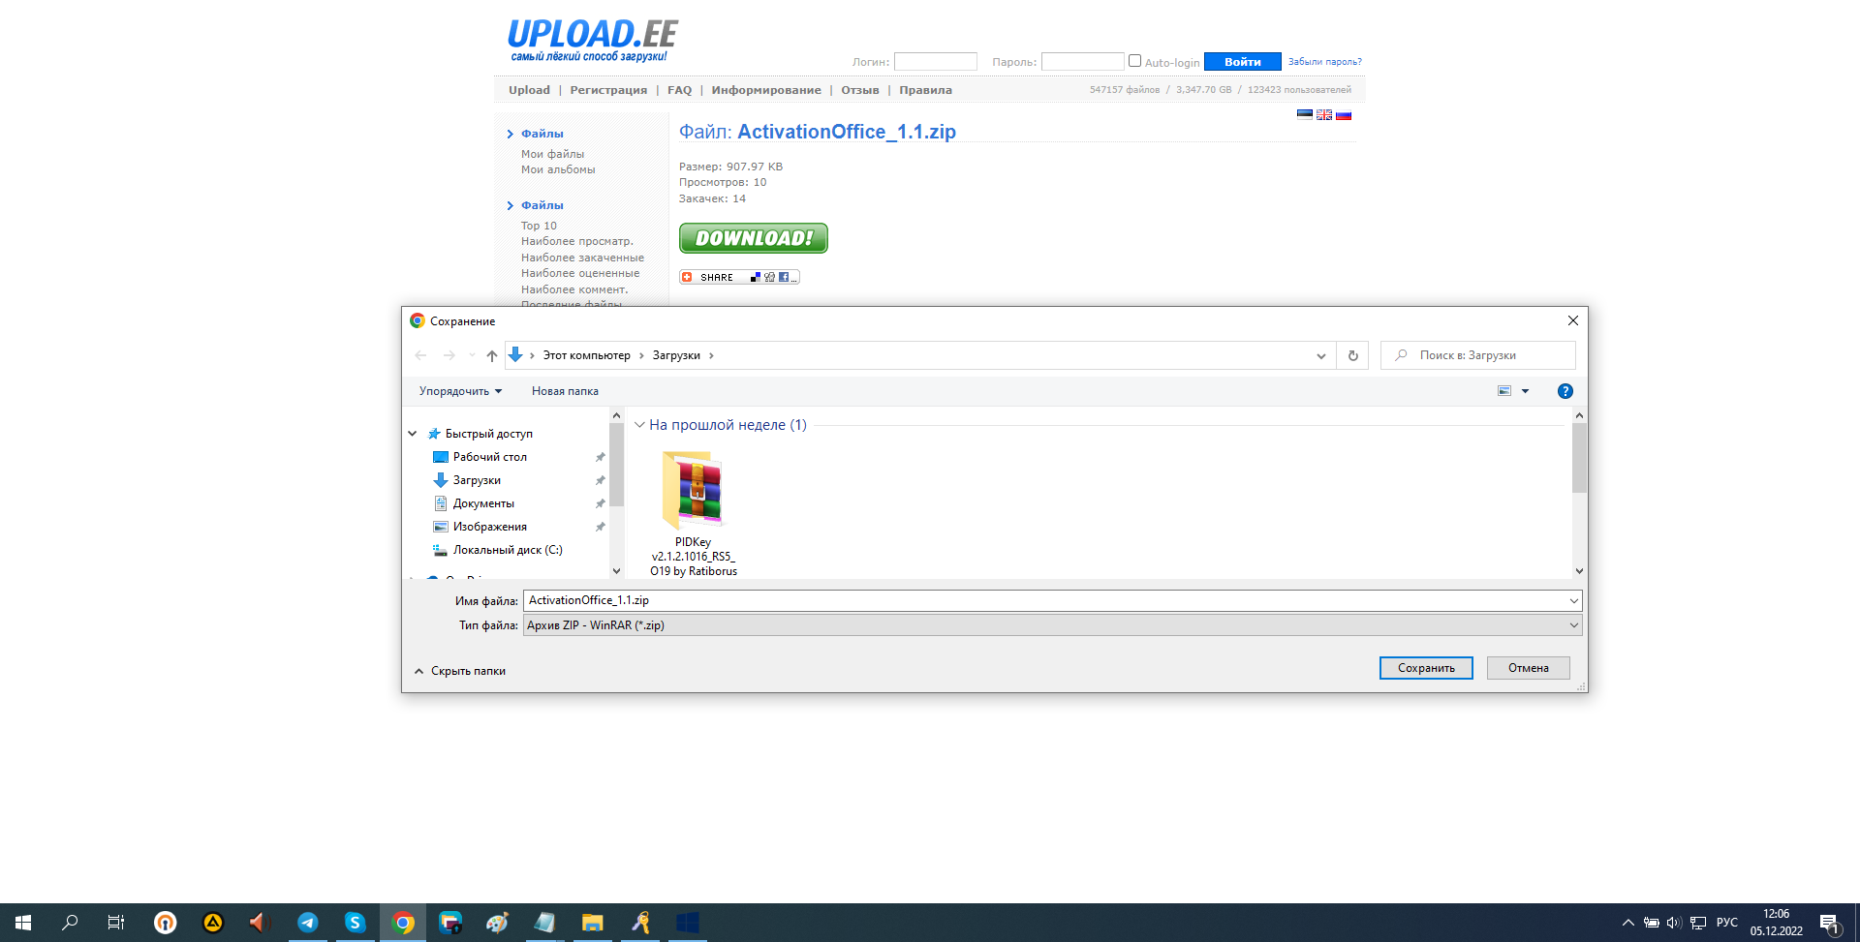Open the Upload menu item
The width and height of the screenshot is (1860, 942).
pos(529,90)
